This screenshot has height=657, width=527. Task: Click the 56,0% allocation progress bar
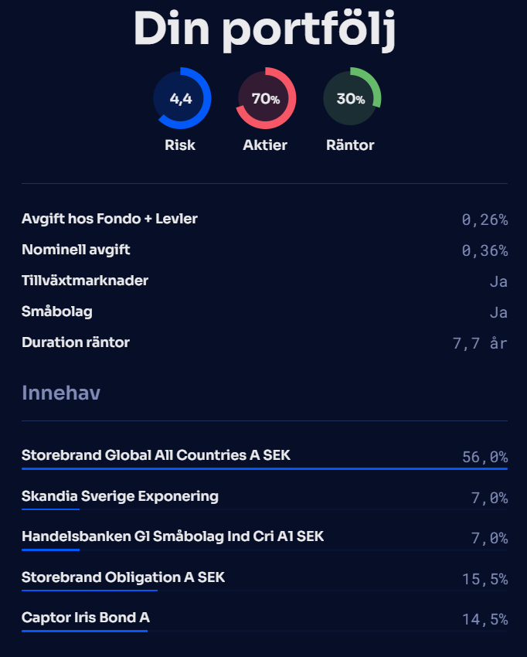click(264, 468)
